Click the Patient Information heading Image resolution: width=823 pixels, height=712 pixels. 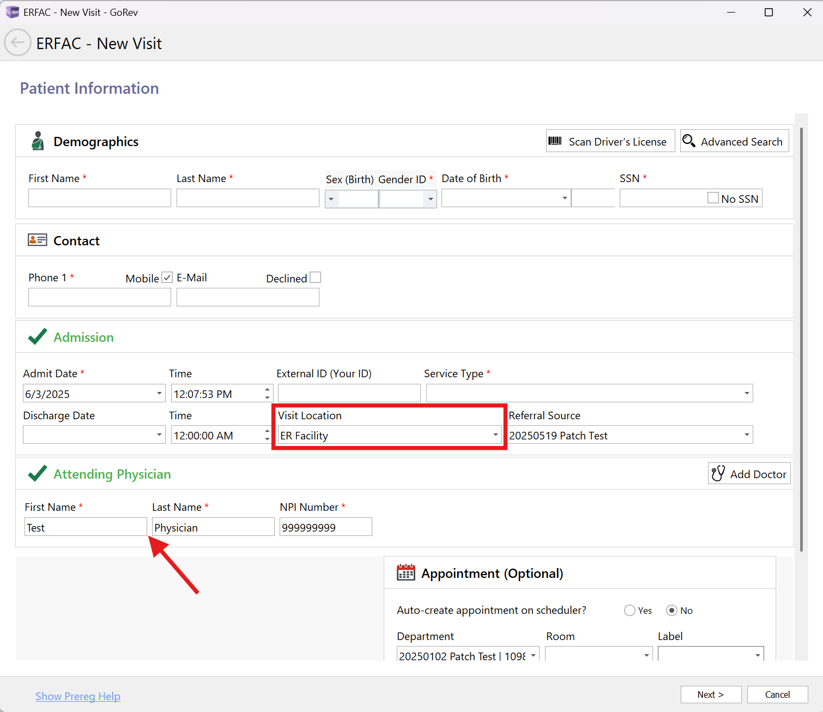click(x=89, y=88)
